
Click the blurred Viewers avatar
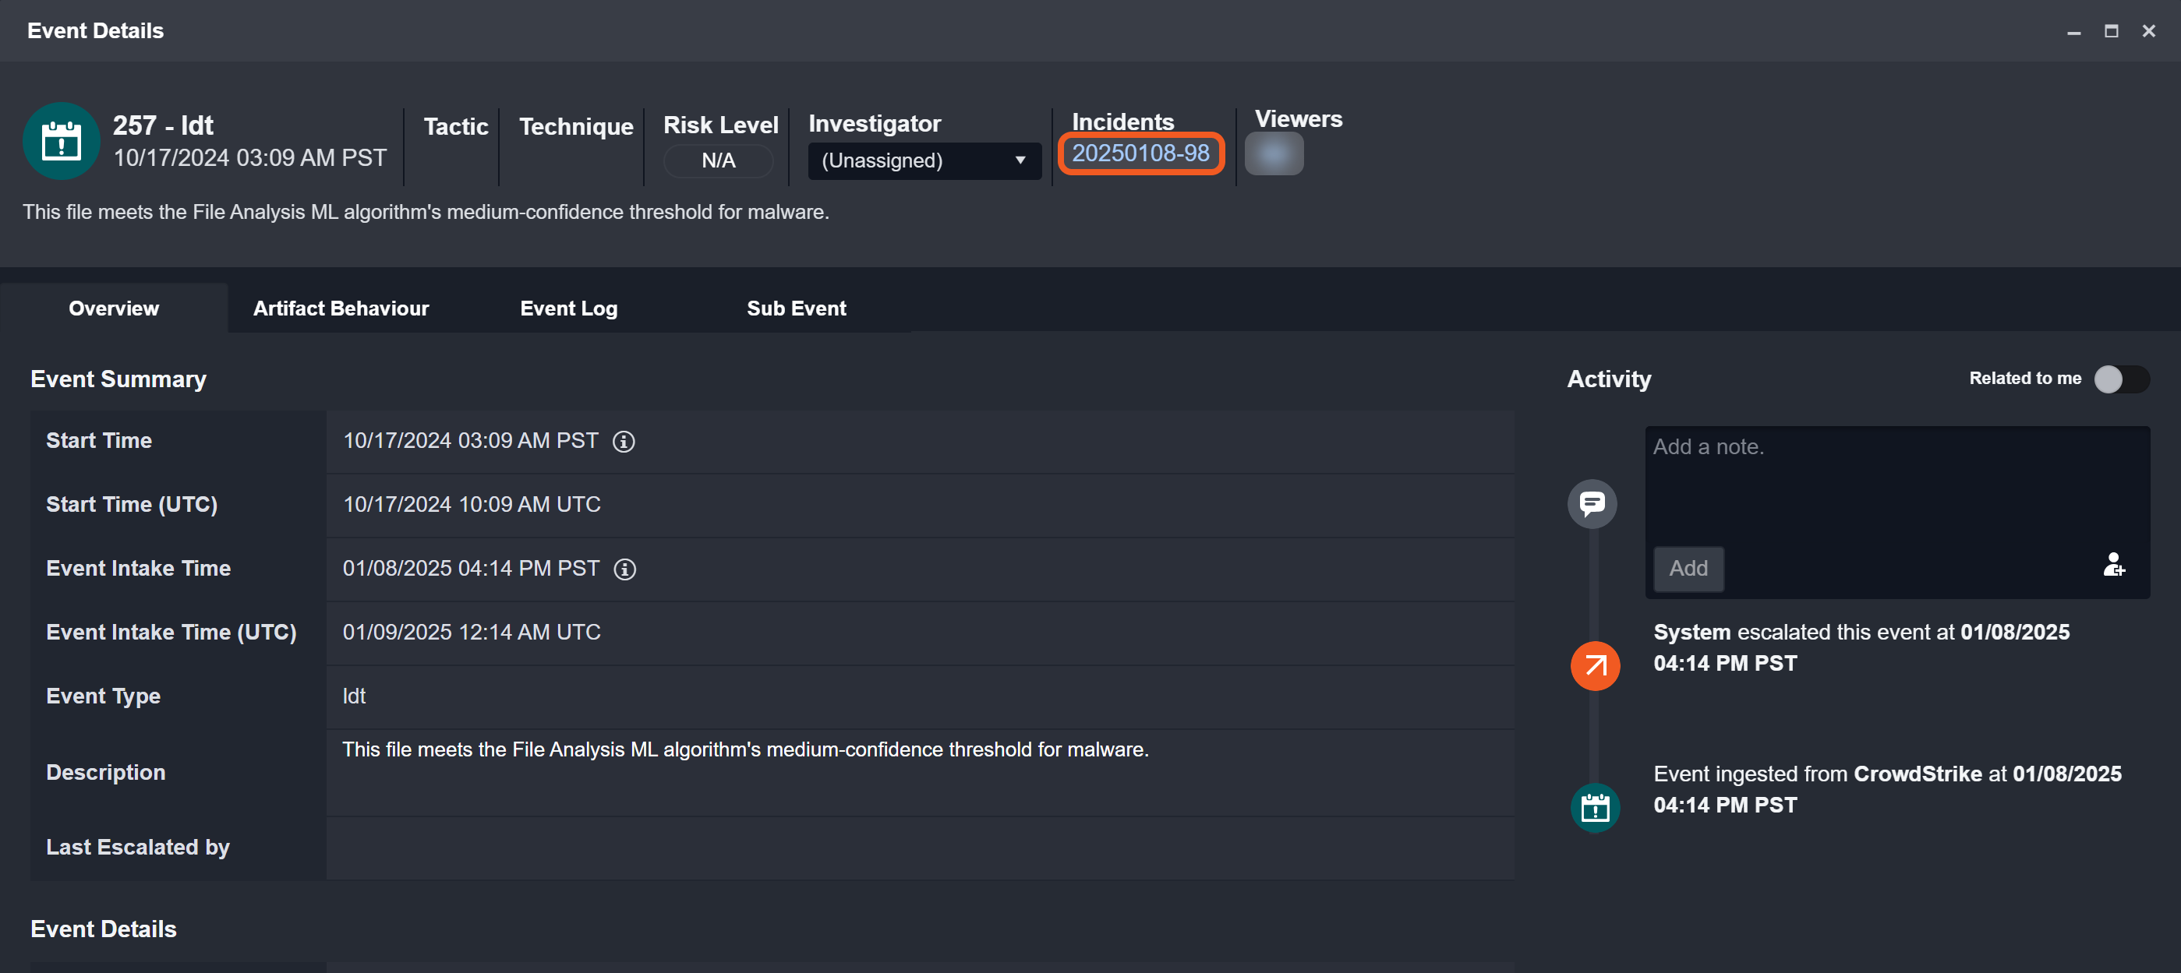click(1274, 154)
